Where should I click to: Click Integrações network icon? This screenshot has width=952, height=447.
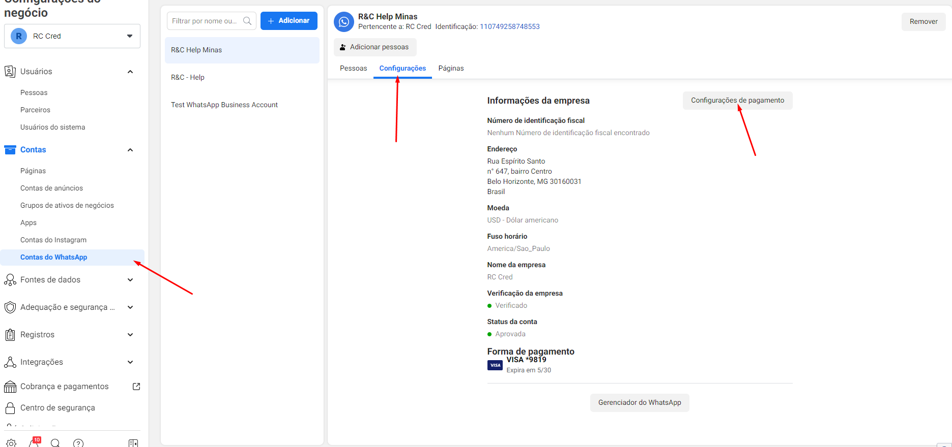10,362
